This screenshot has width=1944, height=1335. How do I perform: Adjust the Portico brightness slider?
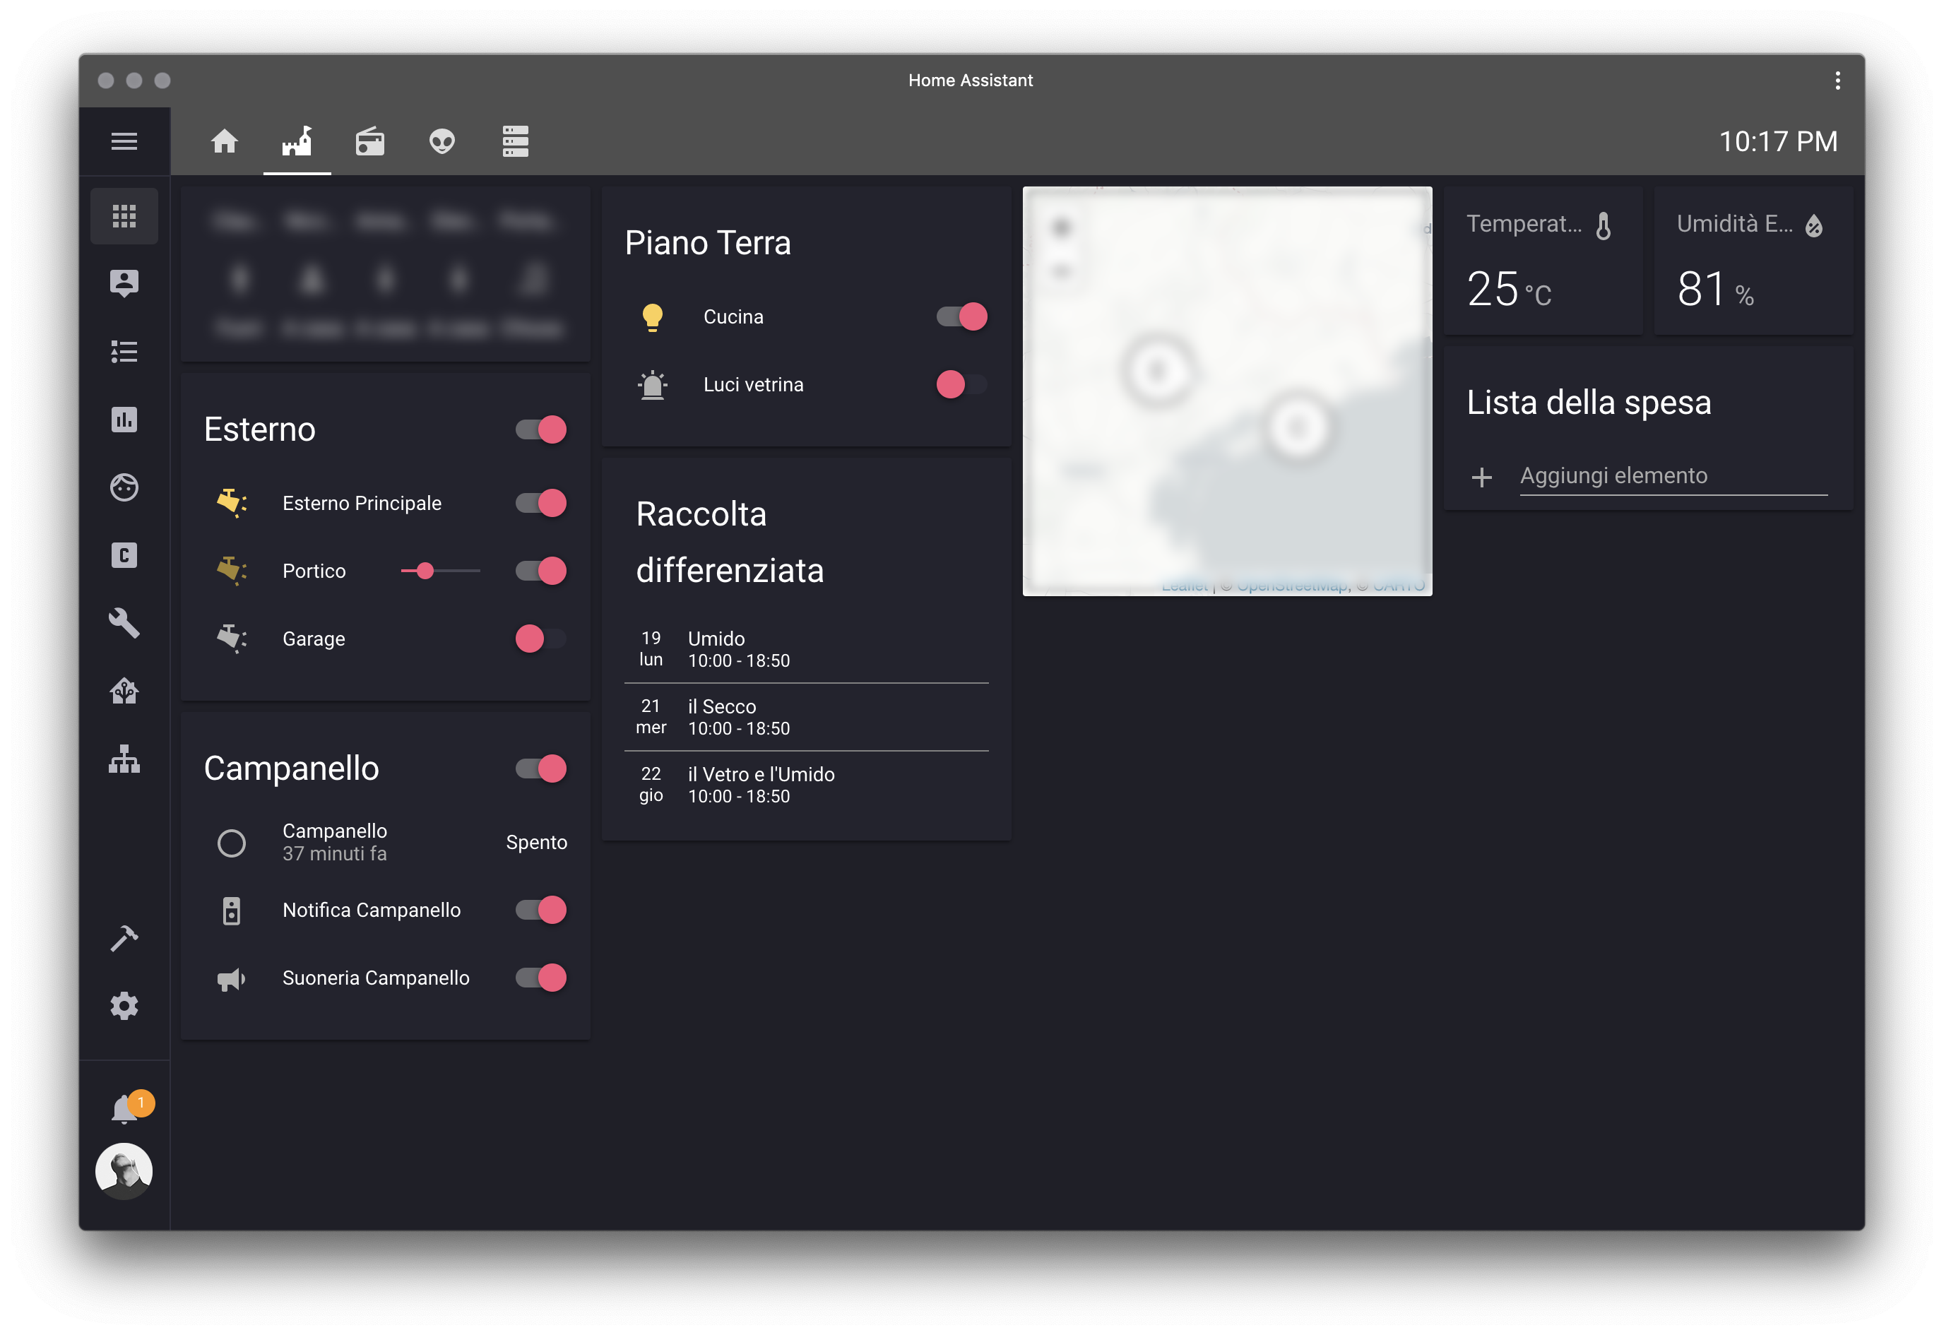(441, 571)
